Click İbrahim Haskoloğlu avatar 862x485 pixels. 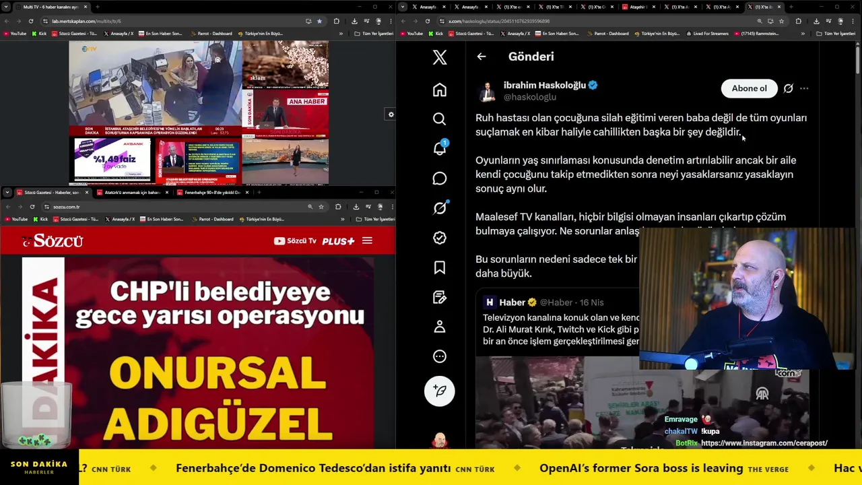(487, 91)
